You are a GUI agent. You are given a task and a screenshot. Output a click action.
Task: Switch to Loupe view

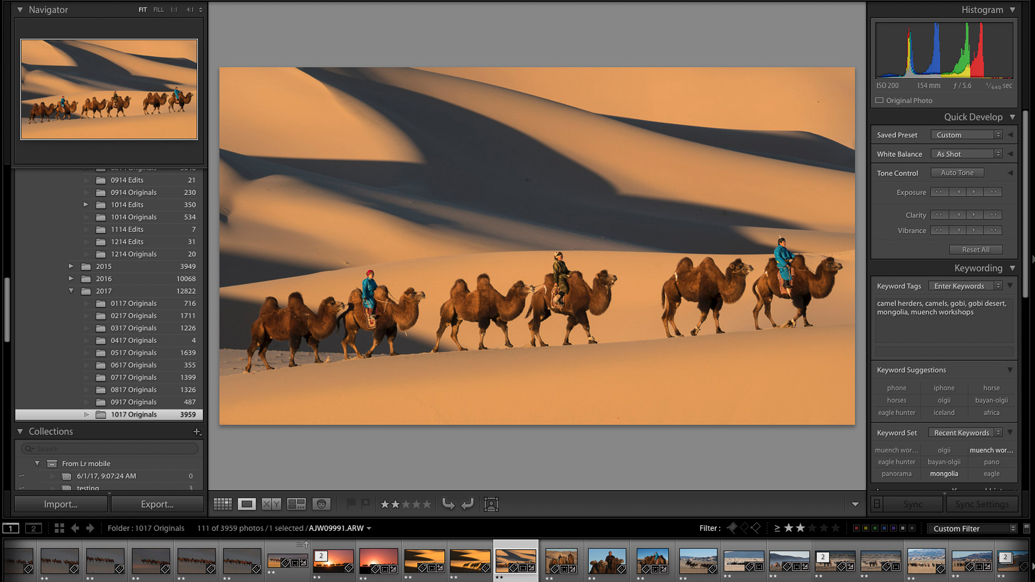pos(247,504)
